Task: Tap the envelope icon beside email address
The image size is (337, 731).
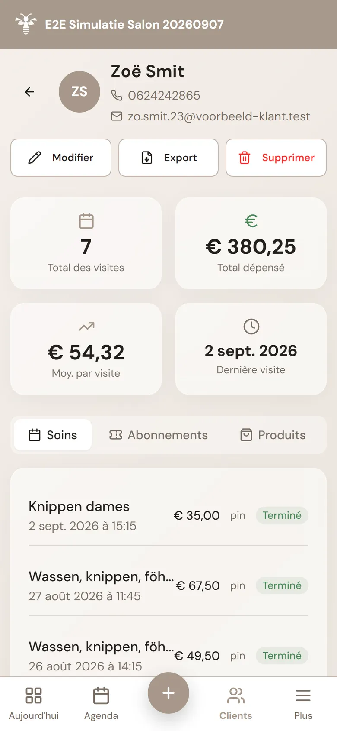Action: click(x=117, y=116)
